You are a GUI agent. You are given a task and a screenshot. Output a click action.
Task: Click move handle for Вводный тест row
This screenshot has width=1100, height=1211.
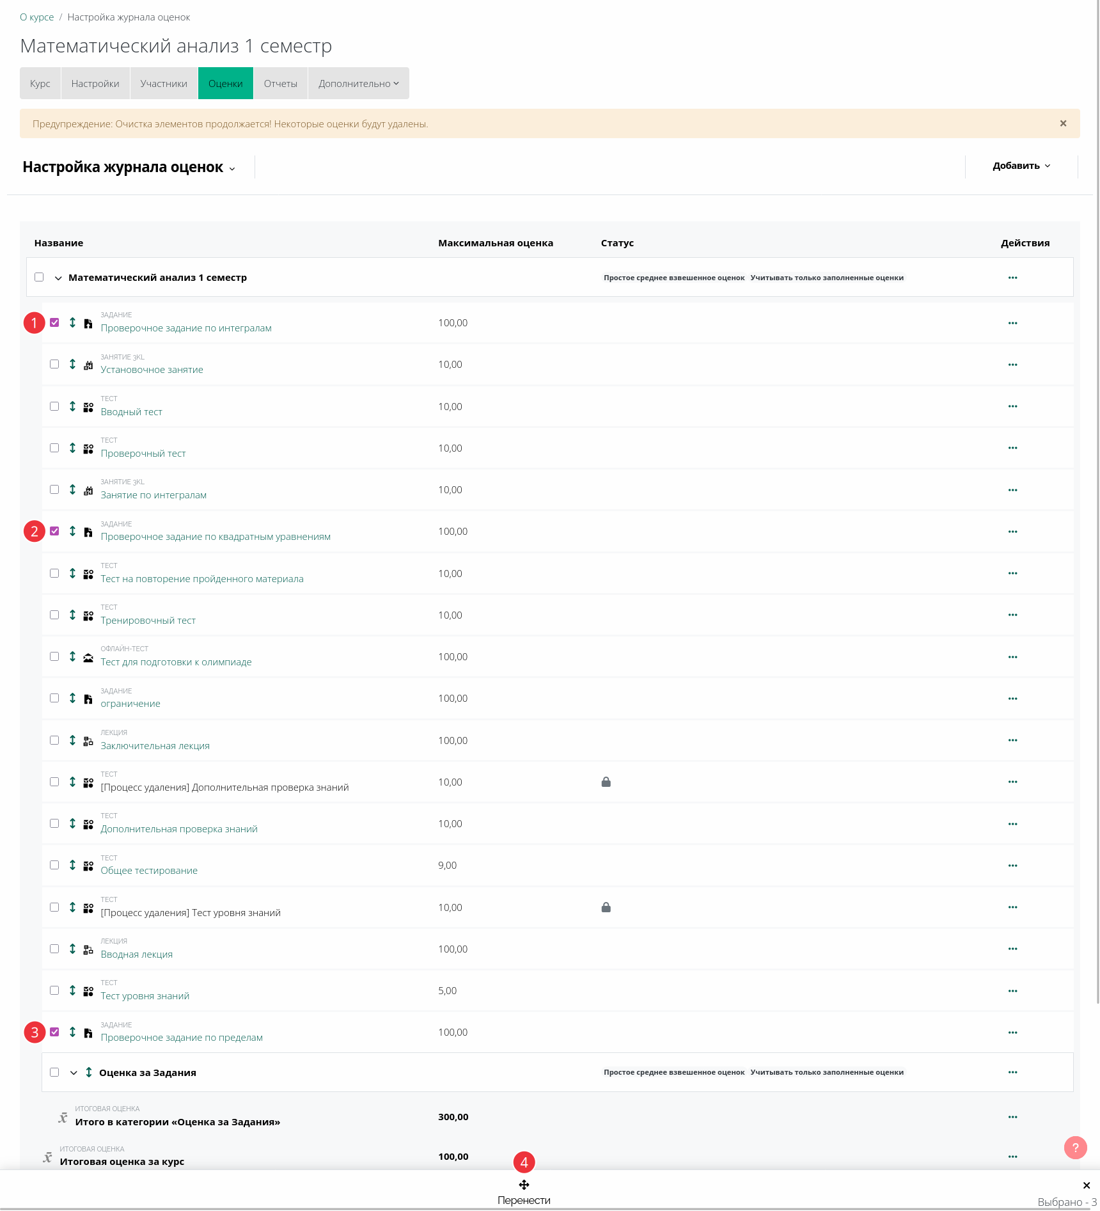tap(72, 406)
